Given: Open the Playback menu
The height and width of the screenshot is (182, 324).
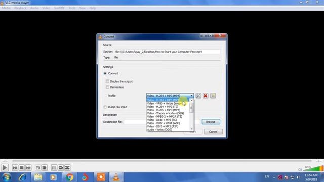Looking at the screenshot, I should [x=20, y=8].
